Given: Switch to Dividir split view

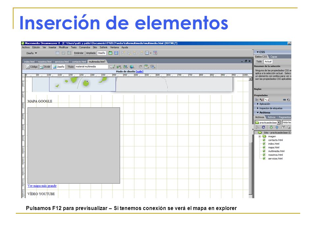Looking at the screenshot, I should click(45, 67).
